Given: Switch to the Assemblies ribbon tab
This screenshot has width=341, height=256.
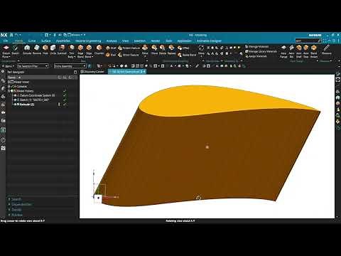Looking at the screenshot, I should coord(63,41).
